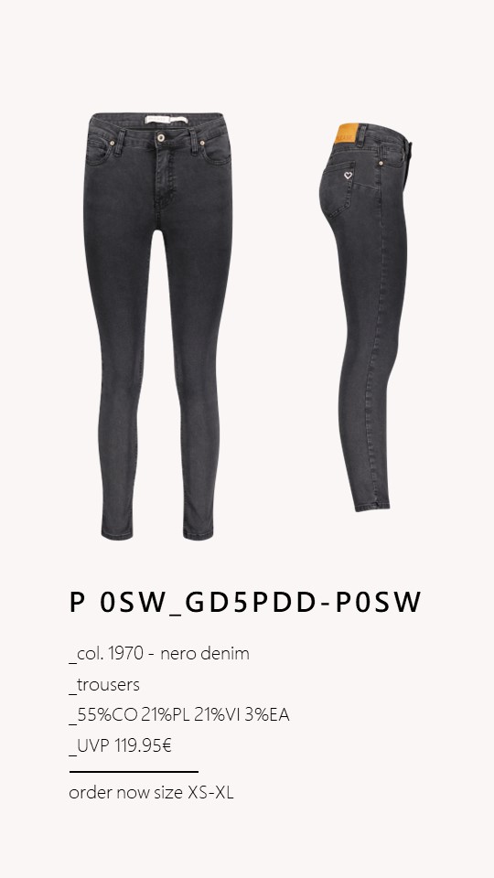Click the front waistband metal button
This screenshot has height=878, width=494.
coord(161,137)
